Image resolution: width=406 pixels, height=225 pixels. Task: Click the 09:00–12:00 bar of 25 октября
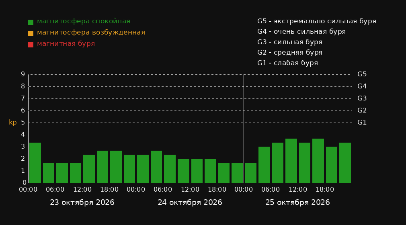click(291, 161)
